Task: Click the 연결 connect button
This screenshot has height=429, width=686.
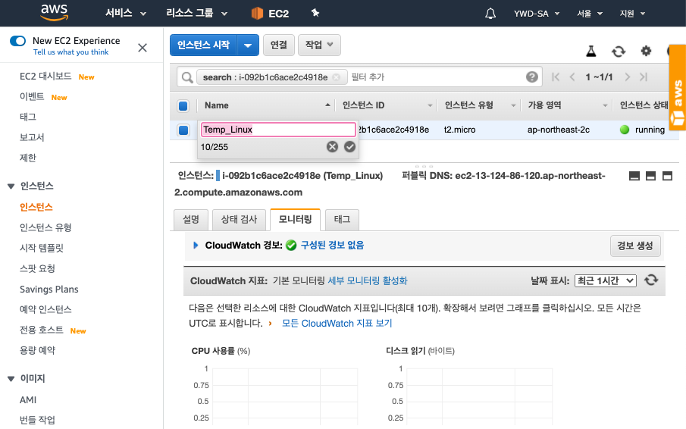Action: 279,45
